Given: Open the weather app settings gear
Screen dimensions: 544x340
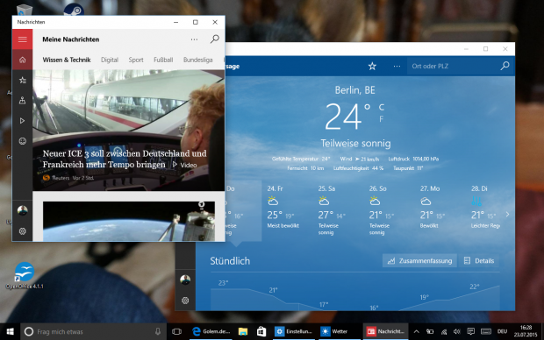Looking at the screenshot, I should 185,301.
